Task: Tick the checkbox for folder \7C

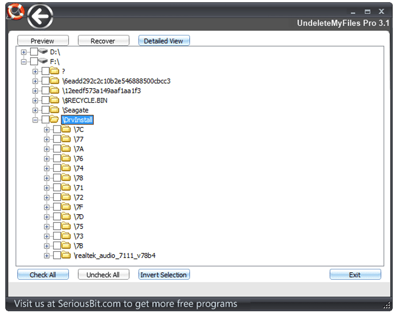Action: [x=57, y=130]
